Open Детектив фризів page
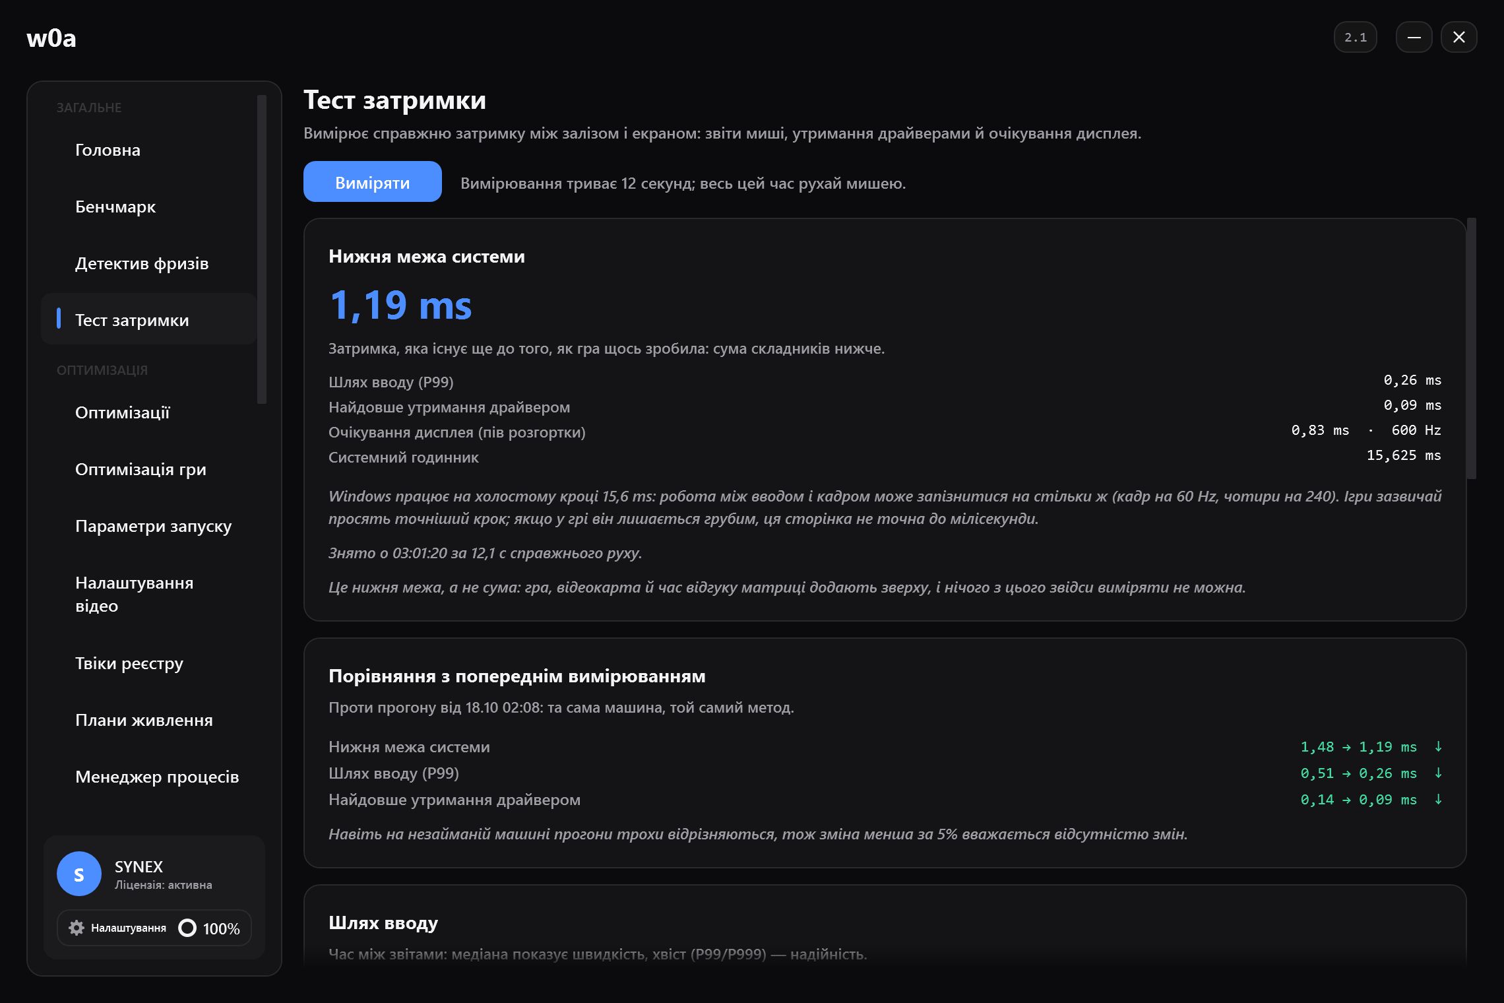Screen dimensions: 1504x1003 (149, 263)
